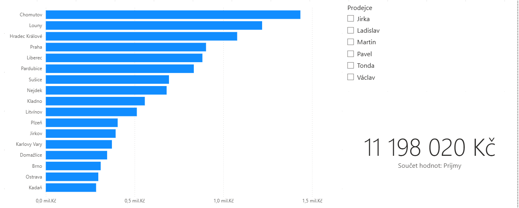Enable the Ladislav seller filter checkbox
Image resolution: width=519 pixels, height=208 pixels.
tap(351, 30)
